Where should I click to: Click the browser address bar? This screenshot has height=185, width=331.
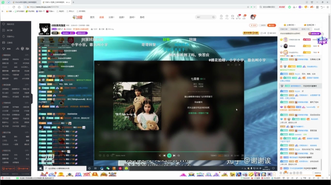click(x=135, y=7)
